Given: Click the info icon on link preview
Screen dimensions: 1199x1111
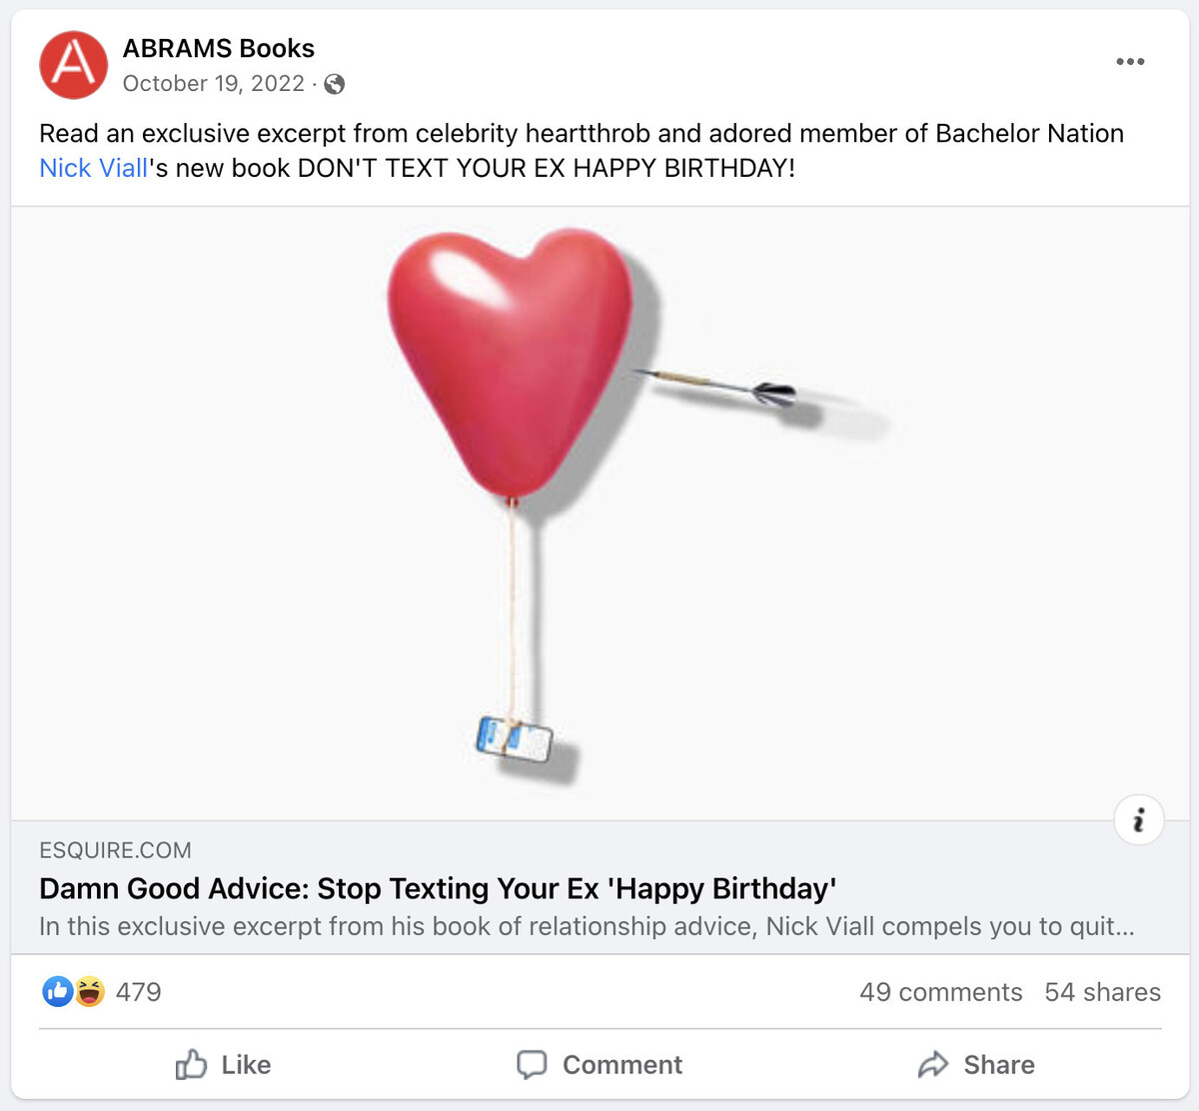Looking at the screenshot, I should (1138, 820).
